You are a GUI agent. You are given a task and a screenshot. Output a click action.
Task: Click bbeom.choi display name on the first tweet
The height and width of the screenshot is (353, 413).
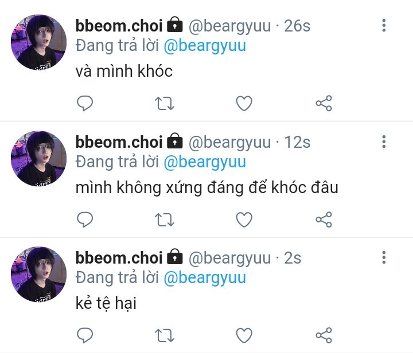click(x=119, y=26)
